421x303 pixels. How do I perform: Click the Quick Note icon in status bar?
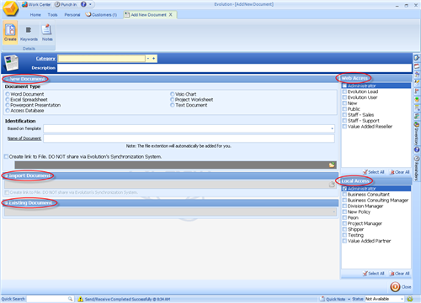pos(322,299)
